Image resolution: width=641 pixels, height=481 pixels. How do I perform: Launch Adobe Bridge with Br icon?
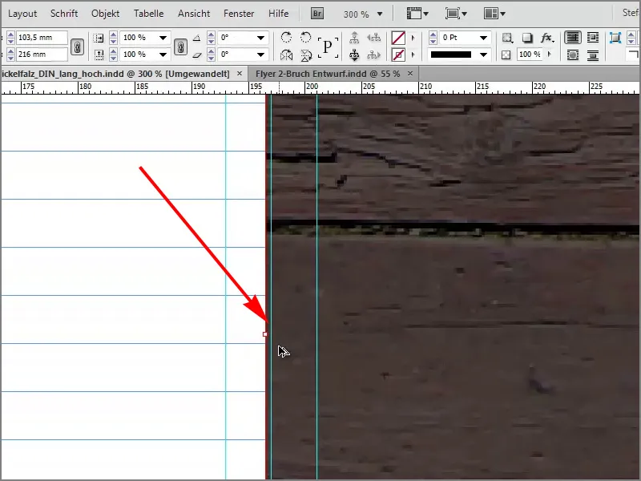(317, 14)
